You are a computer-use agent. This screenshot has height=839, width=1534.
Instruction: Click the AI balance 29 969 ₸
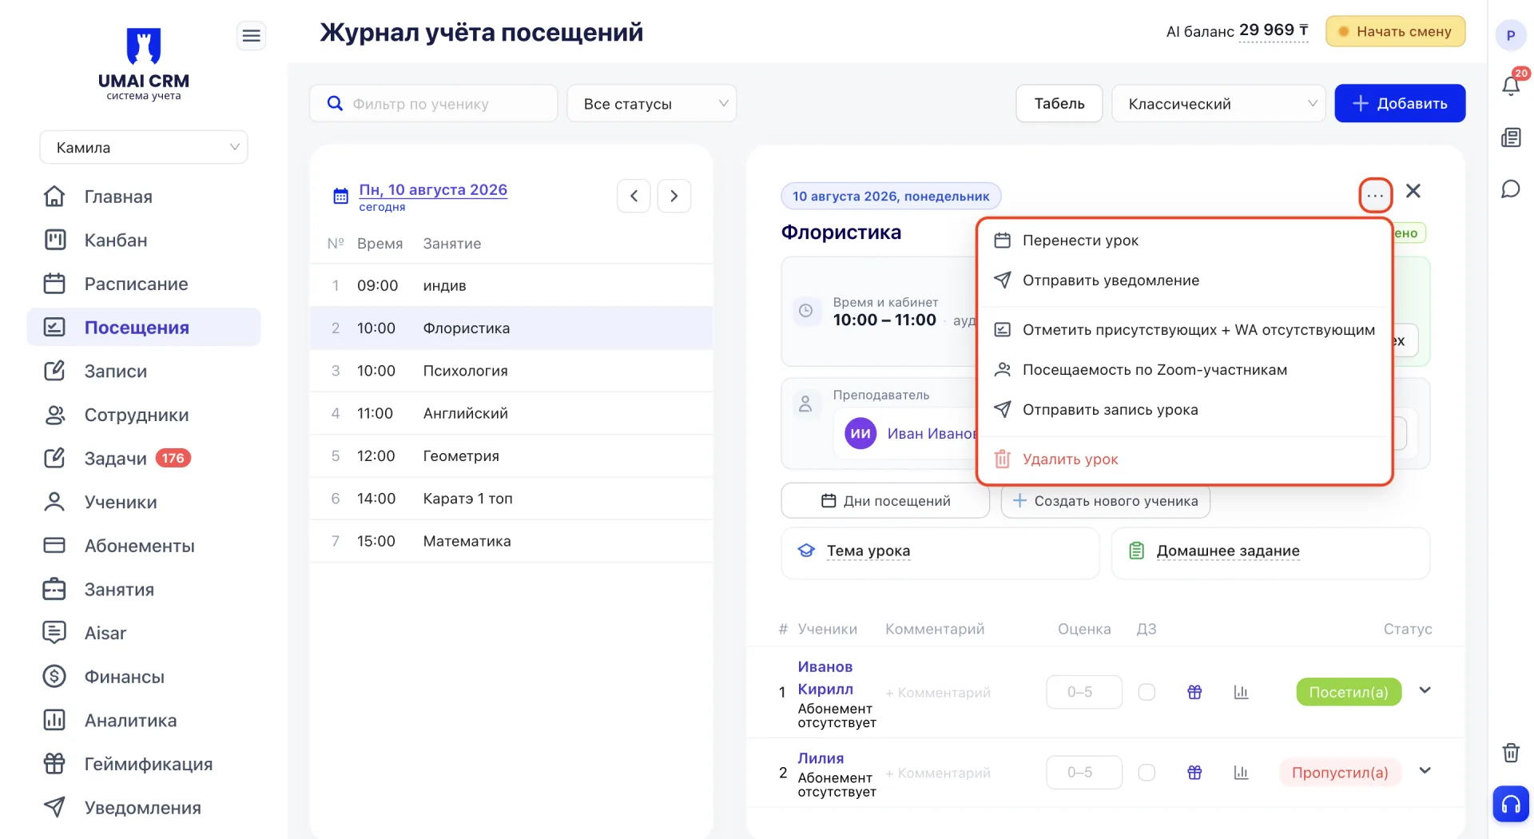[x=1274, y=30]
